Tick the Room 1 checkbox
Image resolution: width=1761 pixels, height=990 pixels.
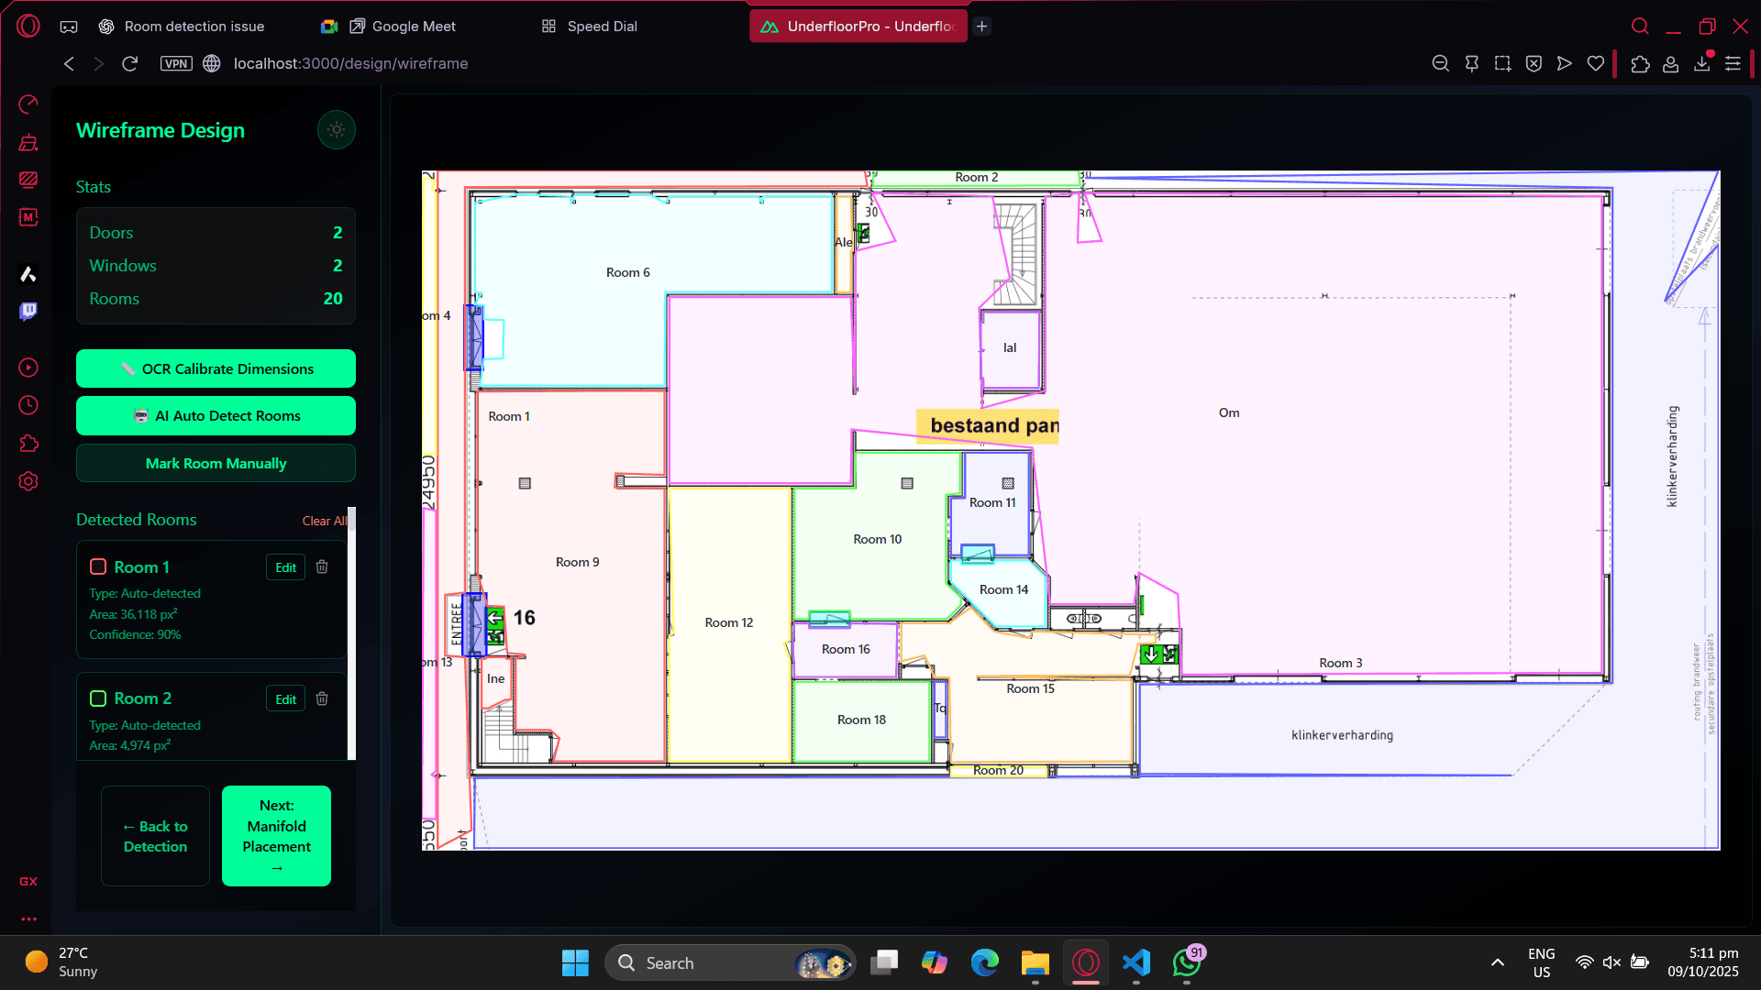tap(98, 566)
